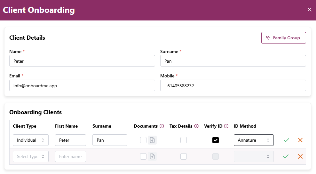Open the Annature ID Method dropdown
Screen dimensions: 316x174
(254, 140)
